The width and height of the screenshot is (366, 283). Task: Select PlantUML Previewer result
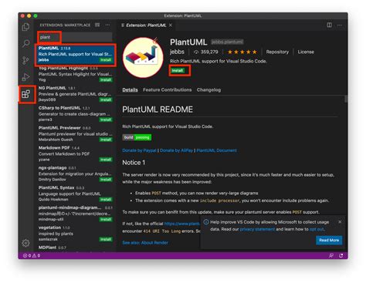75,133
